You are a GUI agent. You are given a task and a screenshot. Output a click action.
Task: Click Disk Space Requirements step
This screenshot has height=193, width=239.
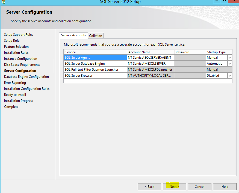22,65
